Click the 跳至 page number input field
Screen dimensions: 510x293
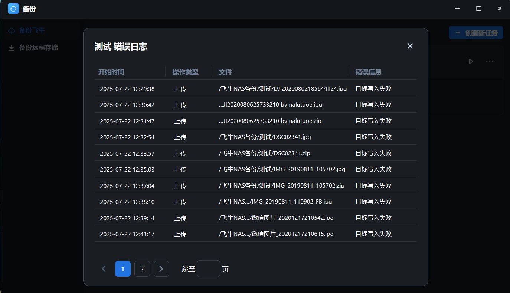click(208, 268)
